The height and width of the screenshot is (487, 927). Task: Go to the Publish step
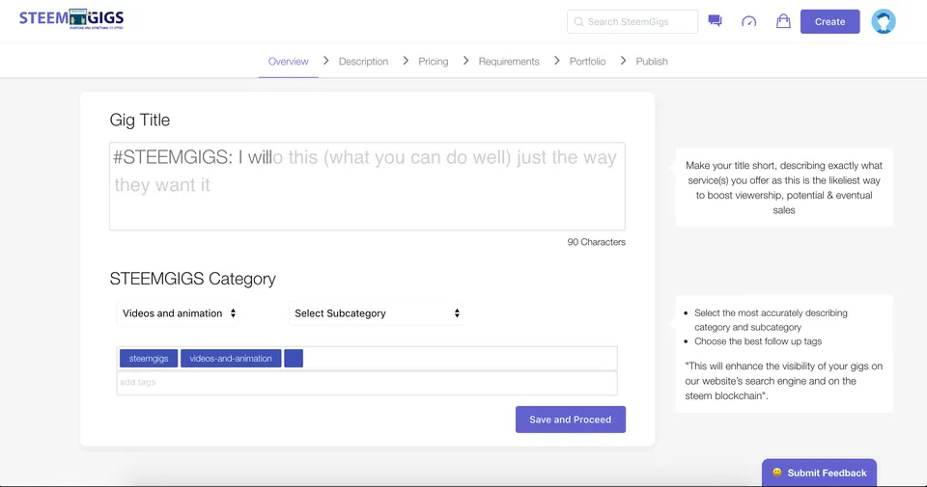click(x=652, y=62)
